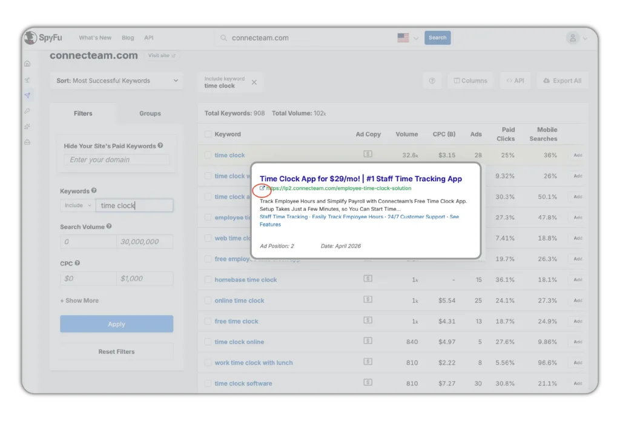Click the Visit site link
Screen dimensions: 620x438
pyautogui.click(x=161, y=55)
